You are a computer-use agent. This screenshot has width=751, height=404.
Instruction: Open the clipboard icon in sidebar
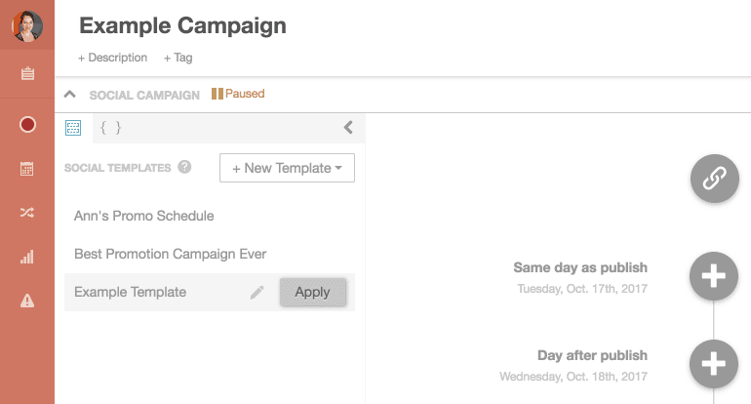tap(27, 74)
